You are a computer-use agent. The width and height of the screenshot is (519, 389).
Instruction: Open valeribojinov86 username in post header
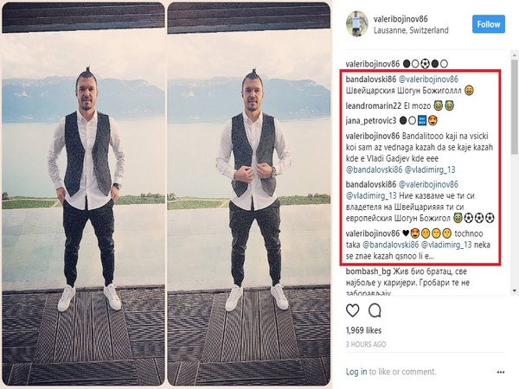[x=400, y=19]
